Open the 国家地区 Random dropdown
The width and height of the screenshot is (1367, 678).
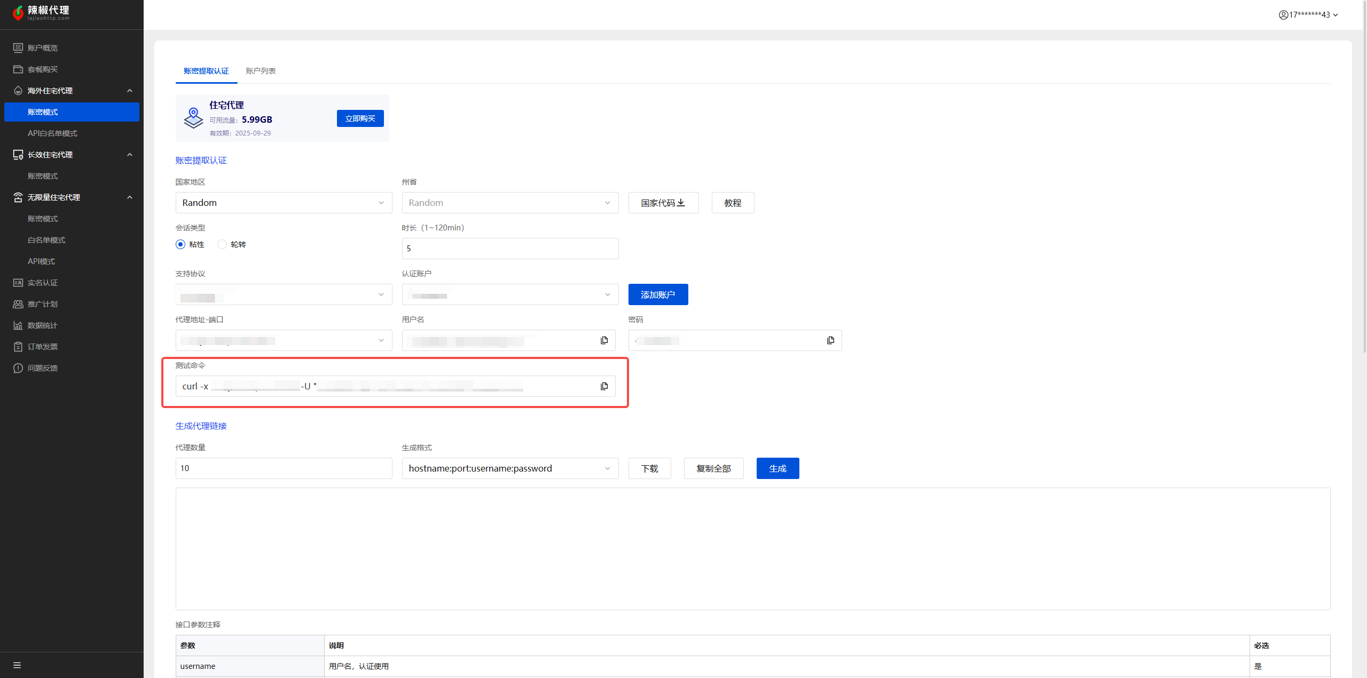[284, 203]
